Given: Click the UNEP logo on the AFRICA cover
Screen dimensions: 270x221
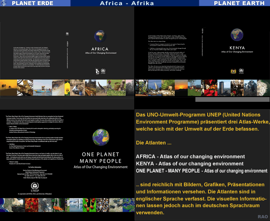Looking at the screenshot, I should pyautogui.click(x=103, y=71).
